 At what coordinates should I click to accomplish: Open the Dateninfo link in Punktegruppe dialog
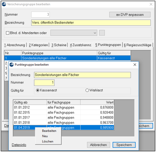point(19,145)
